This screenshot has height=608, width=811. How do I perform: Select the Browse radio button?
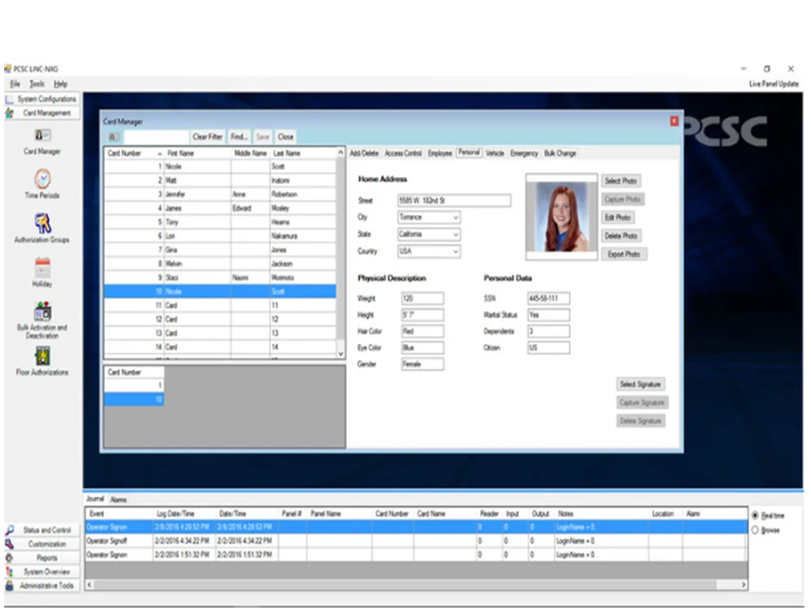pyautogui.click(x=756, y=530)
